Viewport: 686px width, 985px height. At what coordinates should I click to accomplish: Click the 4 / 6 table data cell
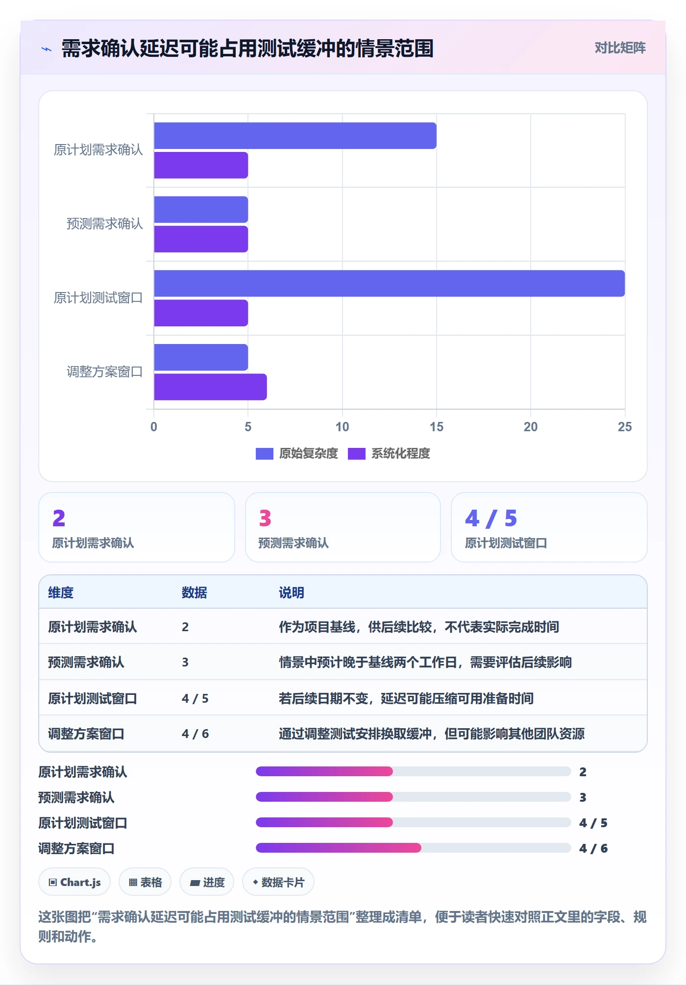pyautogui.click(x=195, y=734)
